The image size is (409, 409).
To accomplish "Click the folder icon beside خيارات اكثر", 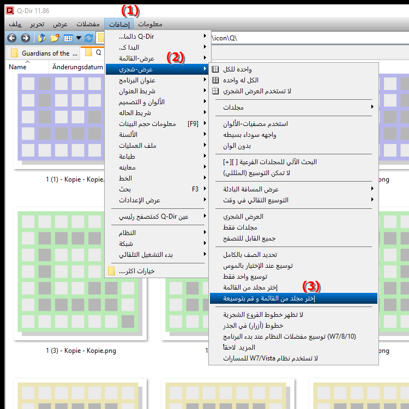I will pyautogui.click(x=111, y=271).
